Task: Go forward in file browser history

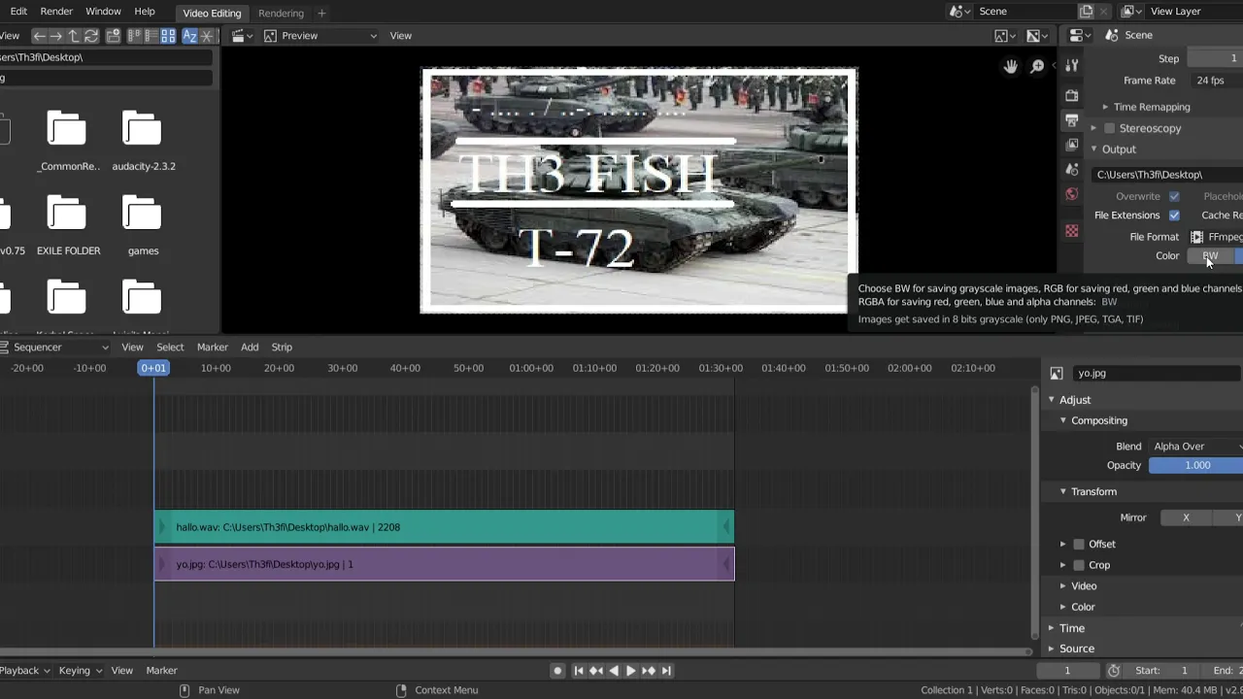Action: tap(56, 36)
